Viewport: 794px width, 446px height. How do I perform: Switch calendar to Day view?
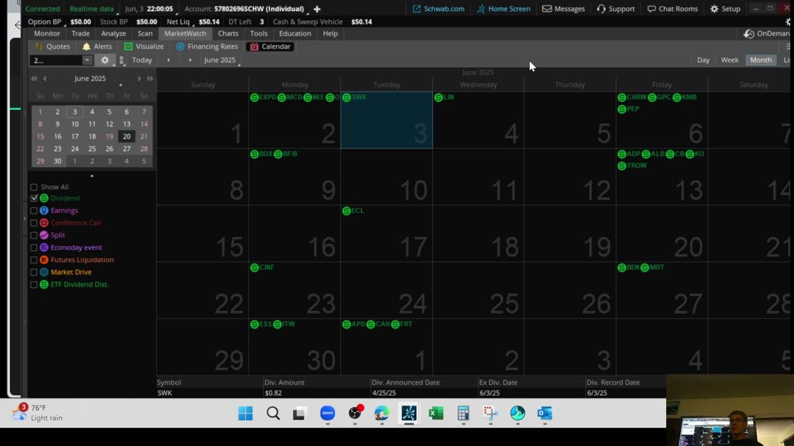click(x=703, y=60)
